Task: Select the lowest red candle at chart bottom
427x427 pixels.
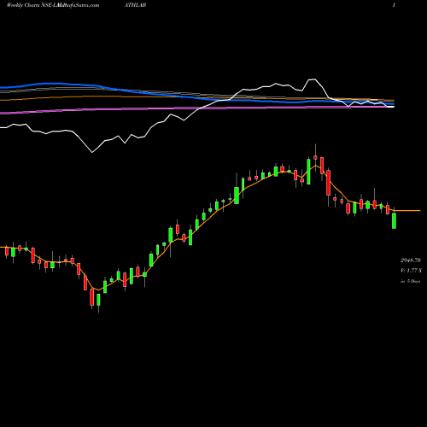Action: [92, 297]
